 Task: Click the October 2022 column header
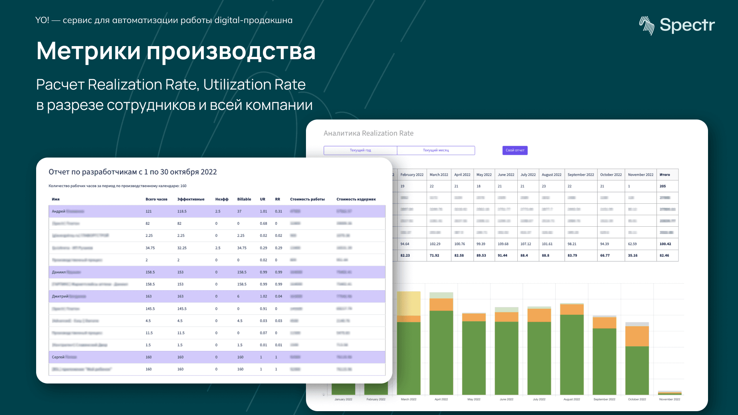pos(611,174)
